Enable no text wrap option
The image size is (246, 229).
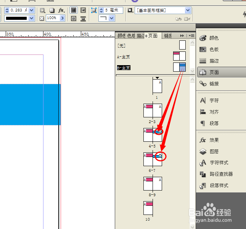pyautogui.click(x=74, y=10)
